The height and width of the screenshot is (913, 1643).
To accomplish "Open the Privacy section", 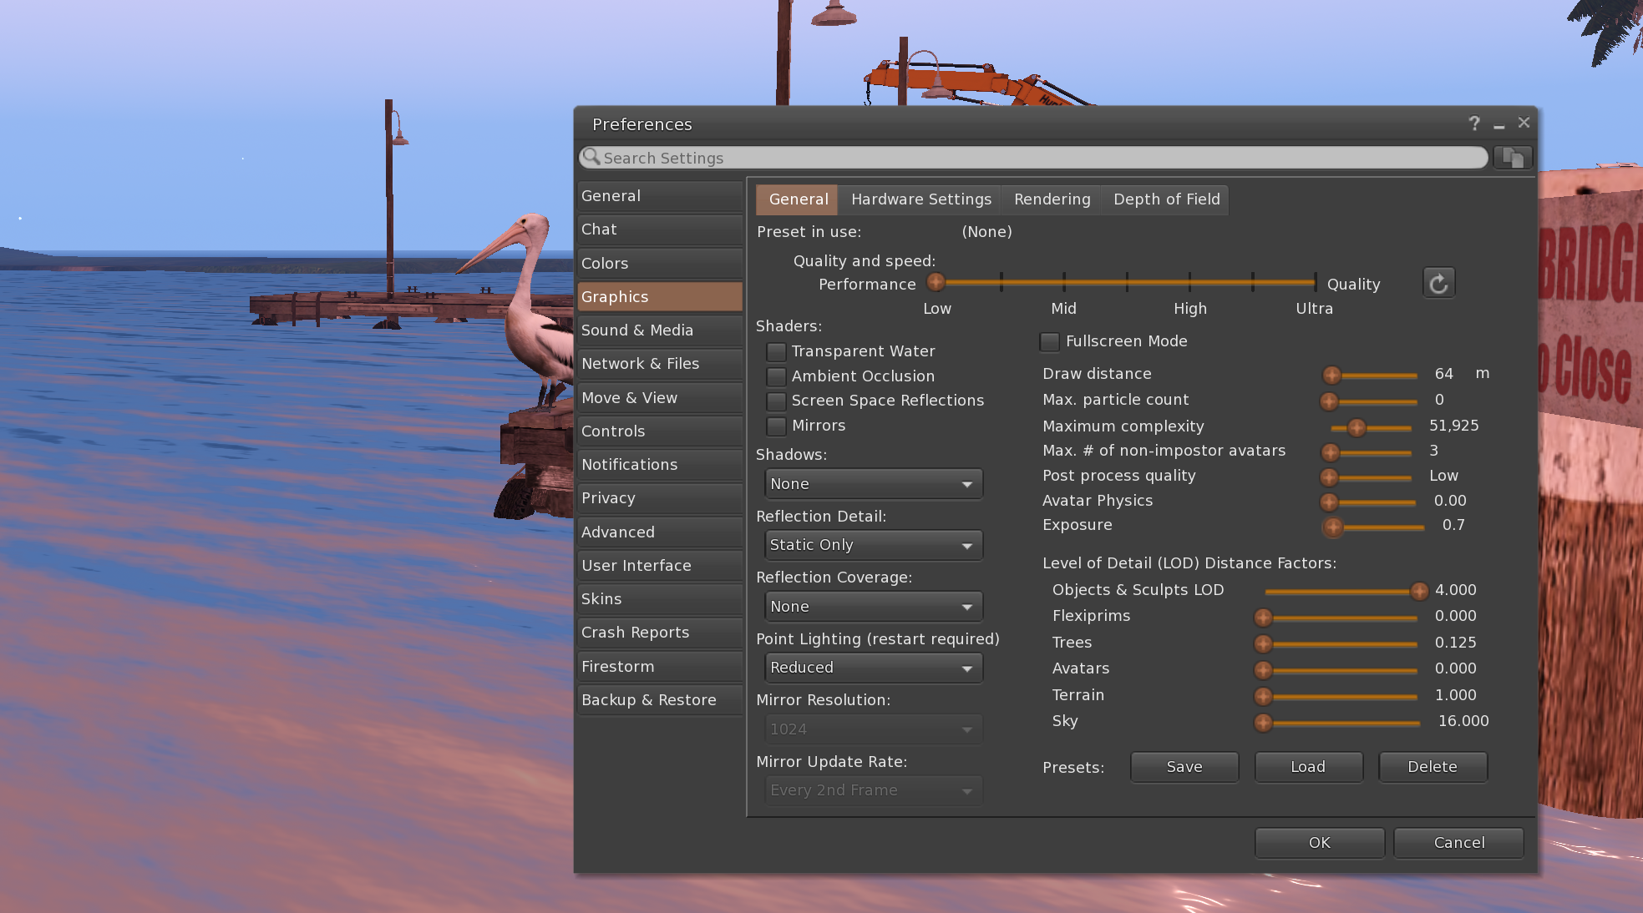I will pyautogui.click(x=659, y=498).
